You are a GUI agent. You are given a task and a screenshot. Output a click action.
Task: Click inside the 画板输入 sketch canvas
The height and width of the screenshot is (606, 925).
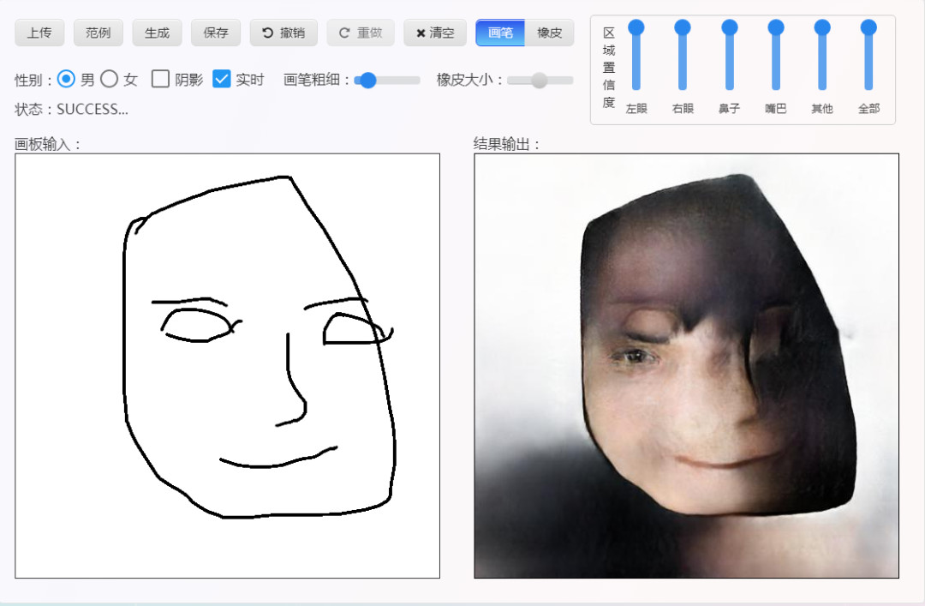pyautogui.click(x=227, y=366)
